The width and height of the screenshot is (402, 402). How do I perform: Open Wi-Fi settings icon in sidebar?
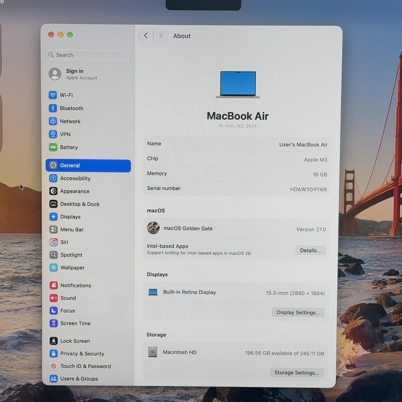pos(53,95)
